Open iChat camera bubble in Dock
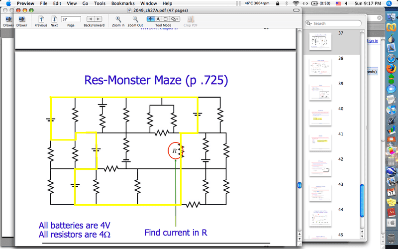Viewport: 398px width, 249px height. pos(391,89)
